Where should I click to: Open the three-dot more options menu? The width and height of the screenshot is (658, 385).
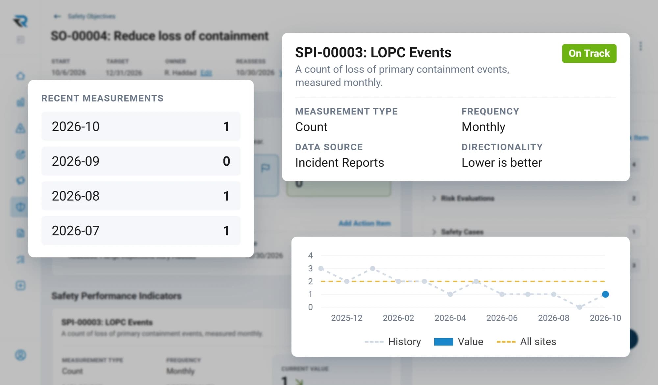(x=641, y=46)
